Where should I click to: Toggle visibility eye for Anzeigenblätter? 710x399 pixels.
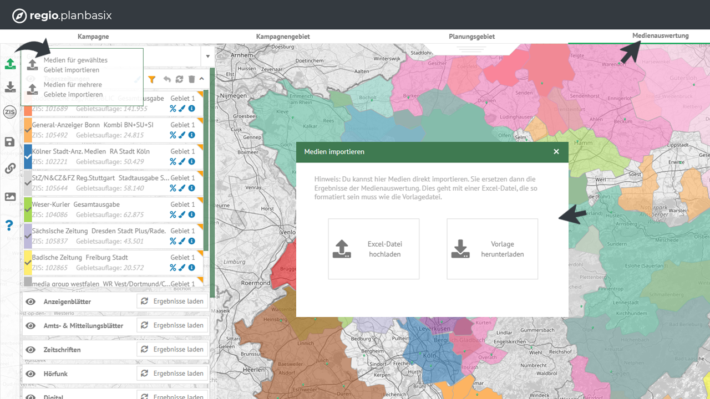tap(31, 301)
